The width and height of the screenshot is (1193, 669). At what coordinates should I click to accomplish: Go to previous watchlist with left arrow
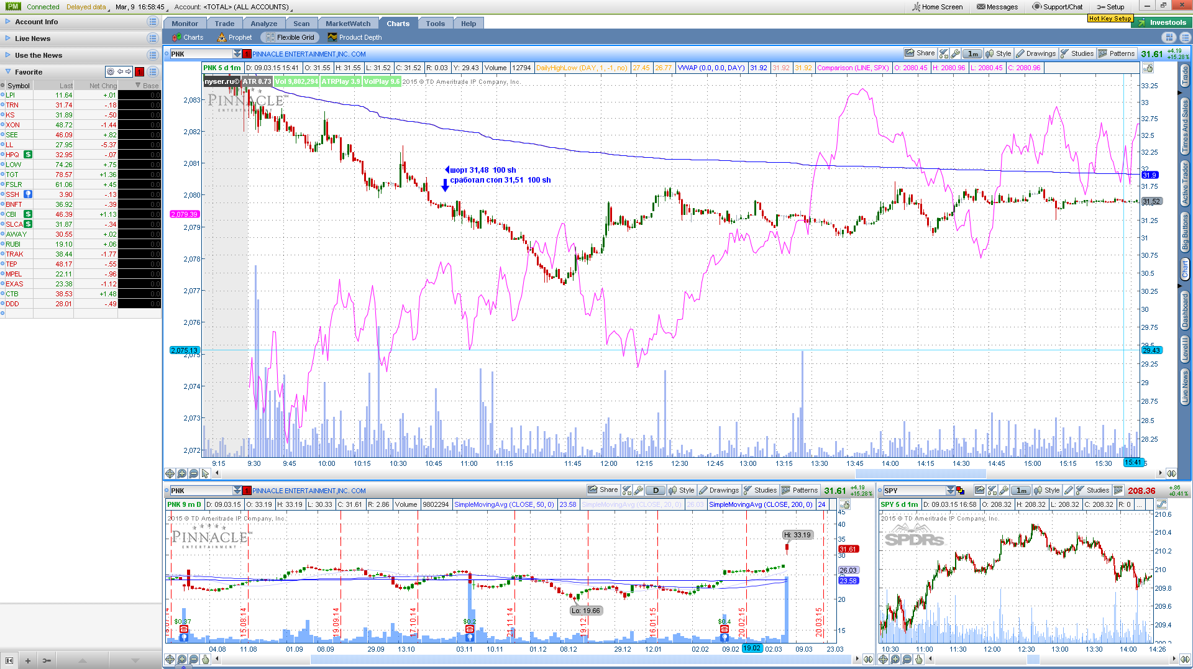121,72
